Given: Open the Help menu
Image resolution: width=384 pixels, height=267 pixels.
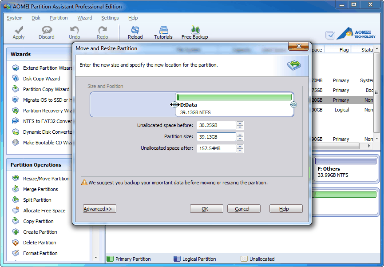Looking at the screenshot, I should click(x=133, y=18).
